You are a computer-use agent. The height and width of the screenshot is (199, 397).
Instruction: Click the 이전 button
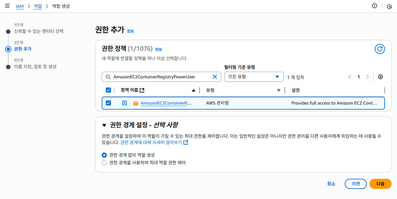[x=356, y=184]
